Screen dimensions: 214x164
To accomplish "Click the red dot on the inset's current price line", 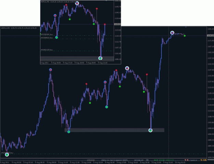I will [105, 24].
